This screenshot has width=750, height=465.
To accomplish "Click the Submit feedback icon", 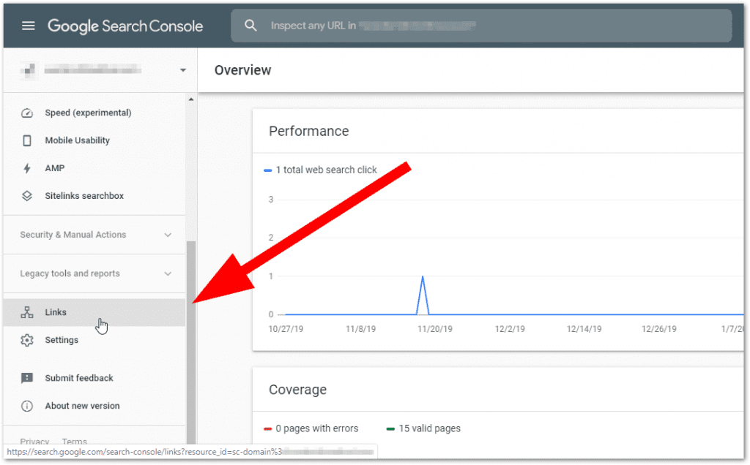I will coord(27,378).
